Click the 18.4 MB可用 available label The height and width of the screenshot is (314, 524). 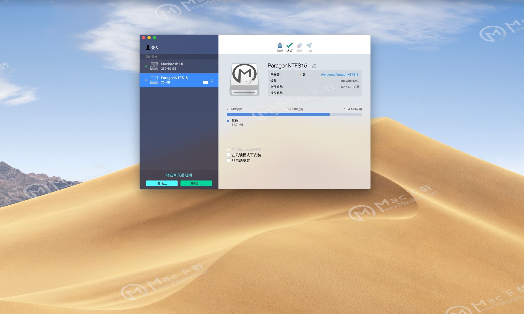(x=353, y=109)
